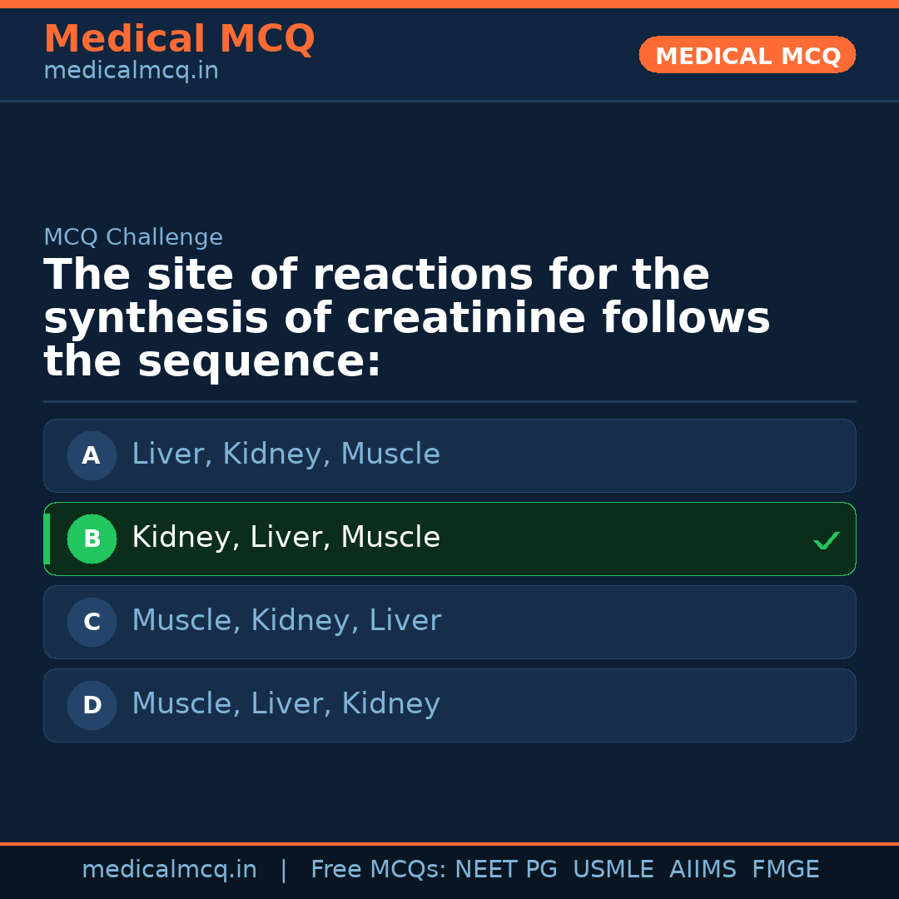Open the medicalmcq.in link under the title

(131, 72)
